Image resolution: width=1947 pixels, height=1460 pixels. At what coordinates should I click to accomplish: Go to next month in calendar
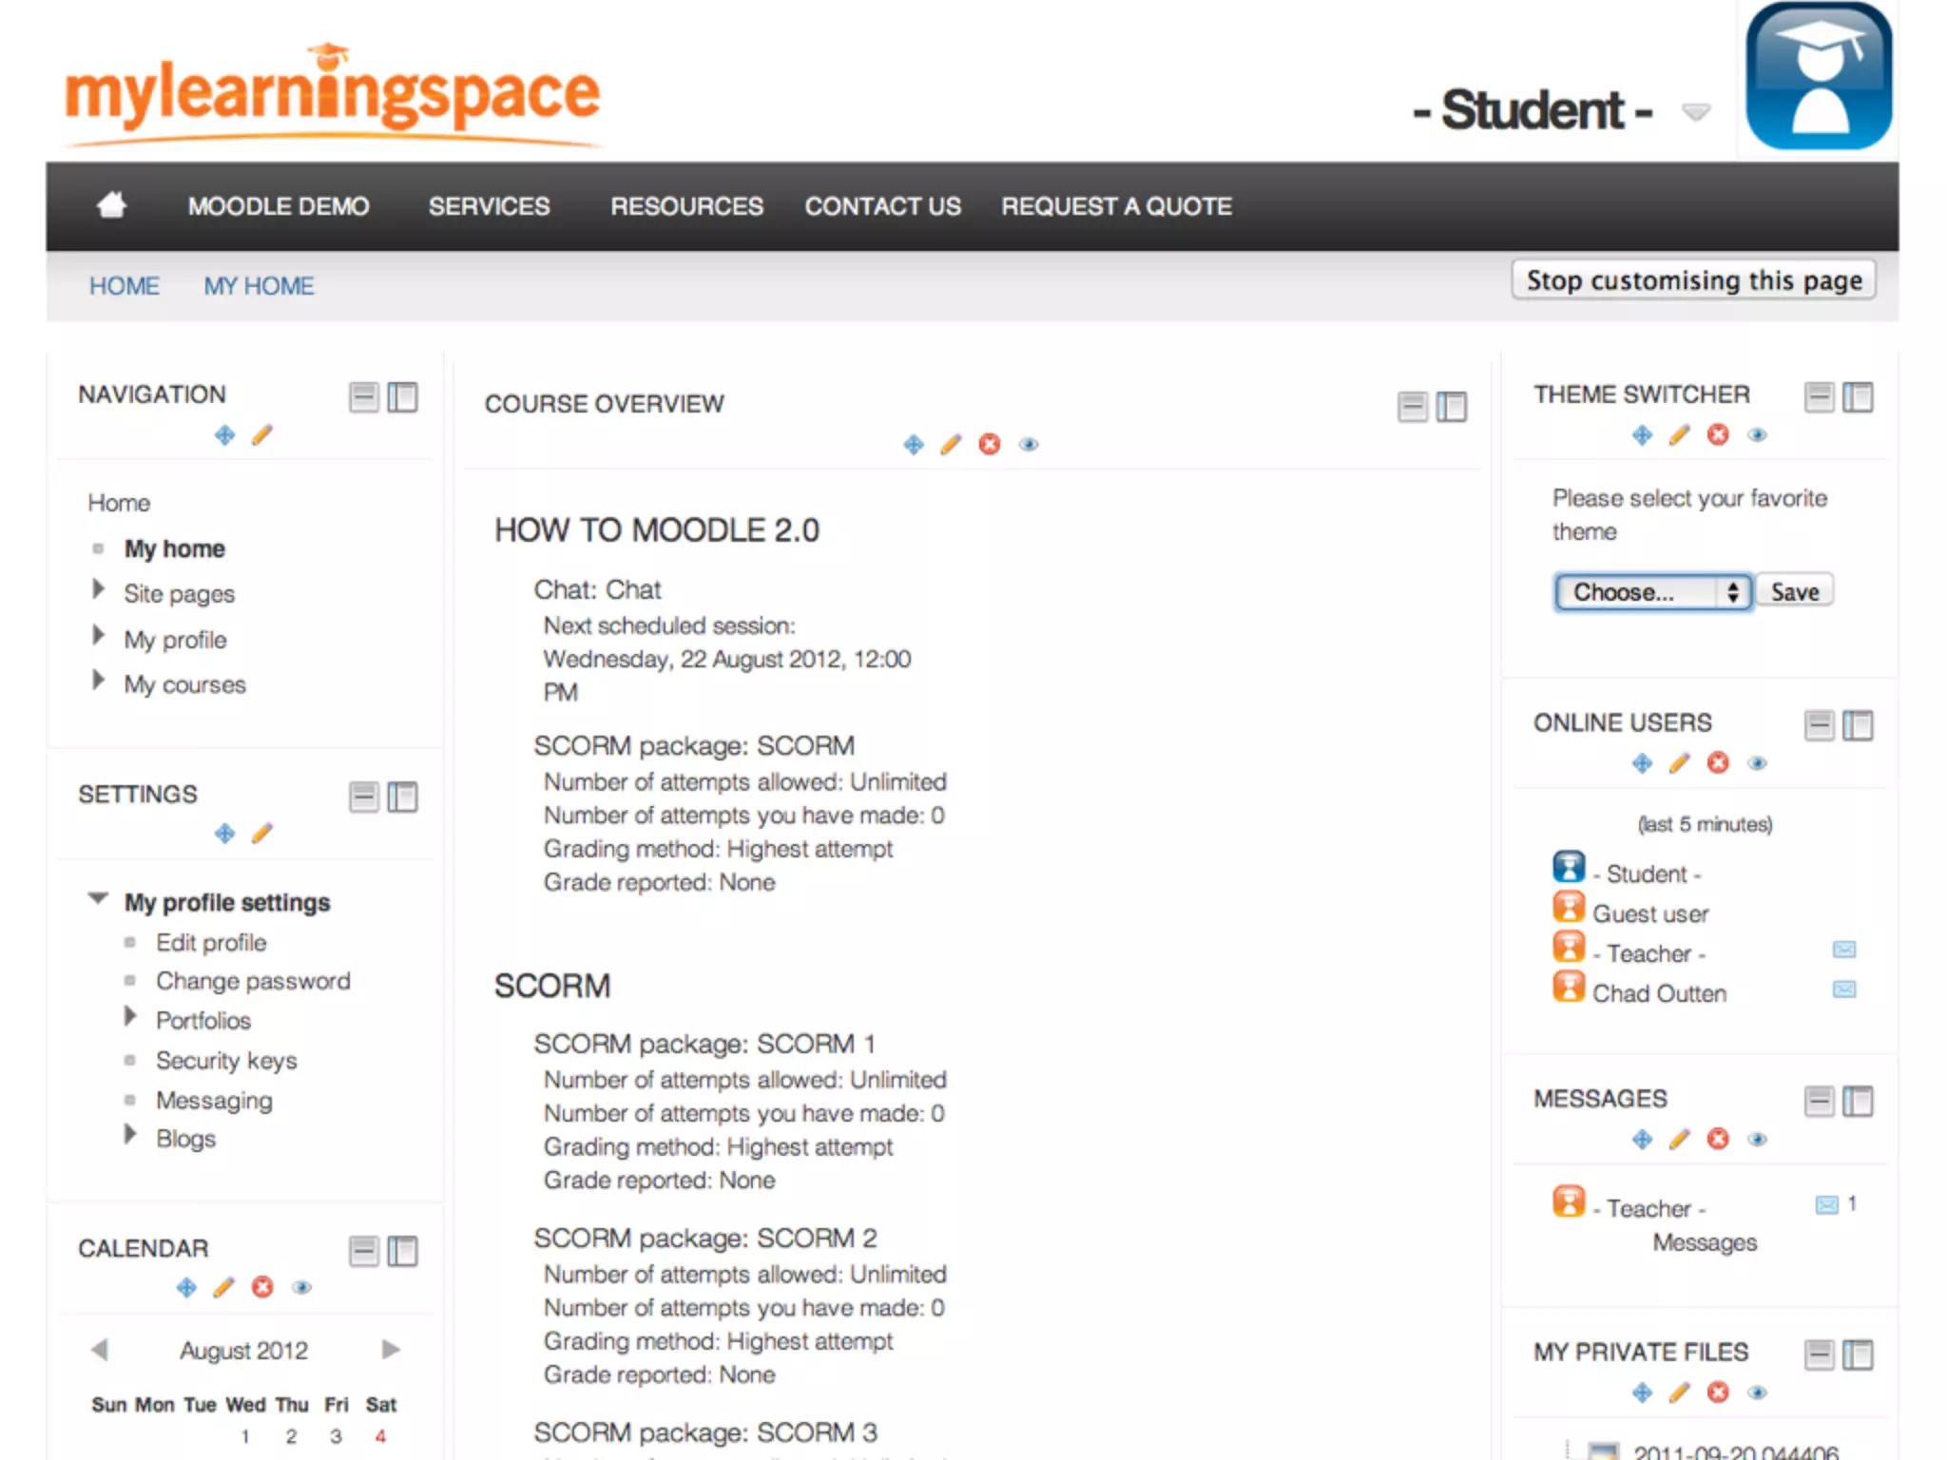coord(390,1350)
